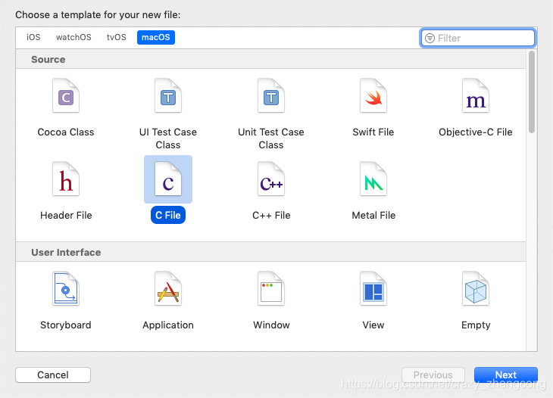Viewport: 553px width, 398px height.
Task: Click the Objective-C File label
Action: tap(476, 132)
